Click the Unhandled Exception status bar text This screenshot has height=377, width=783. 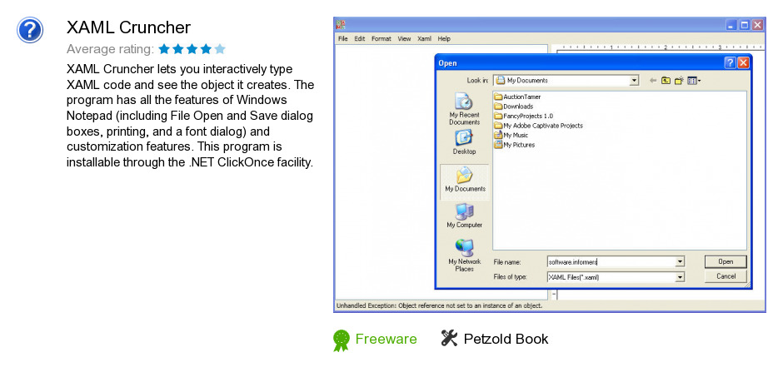point(439,305)
